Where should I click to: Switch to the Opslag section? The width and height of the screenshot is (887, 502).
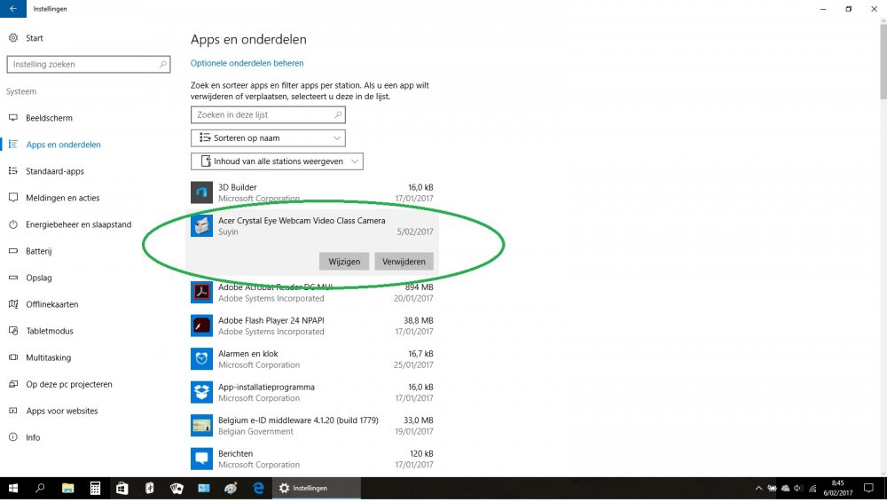coord(39,278)
